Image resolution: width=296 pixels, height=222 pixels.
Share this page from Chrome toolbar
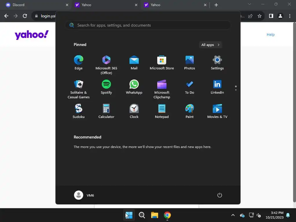[x=250, y=16]
